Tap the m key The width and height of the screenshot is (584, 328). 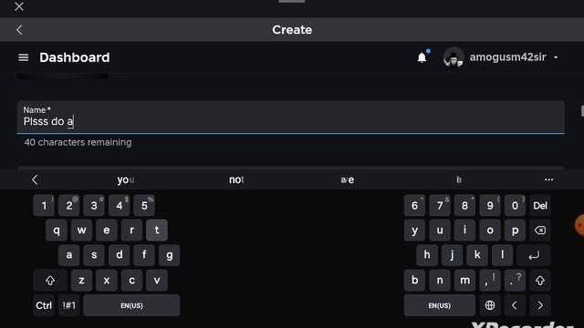tap(464, 280)
